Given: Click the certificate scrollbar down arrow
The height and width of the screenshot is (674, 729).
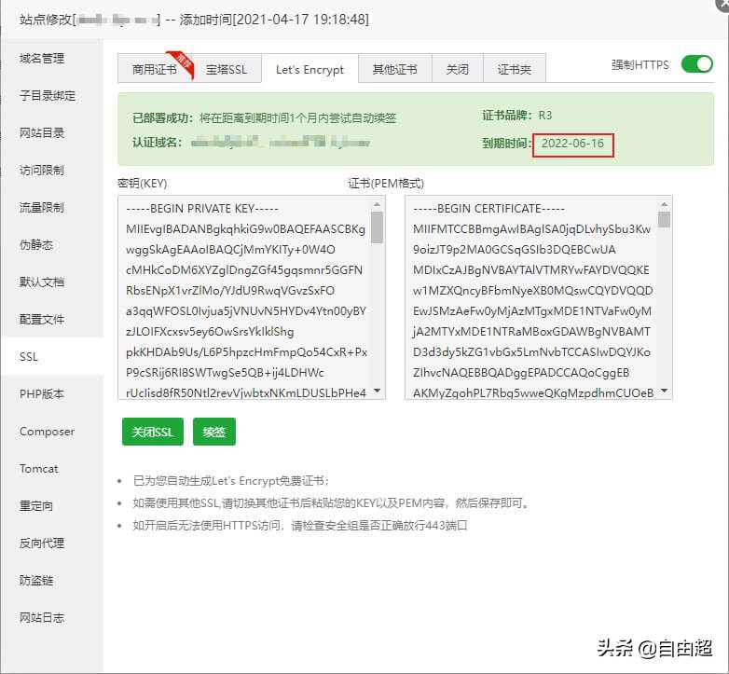Looking at the screenshot, I should (x=665, y=391).
